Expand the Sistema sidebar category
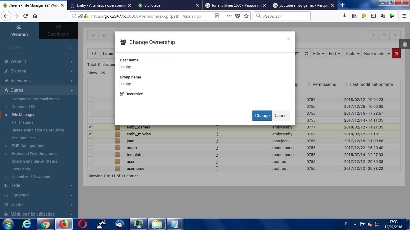The image size is (410, 230). point(39,71)
